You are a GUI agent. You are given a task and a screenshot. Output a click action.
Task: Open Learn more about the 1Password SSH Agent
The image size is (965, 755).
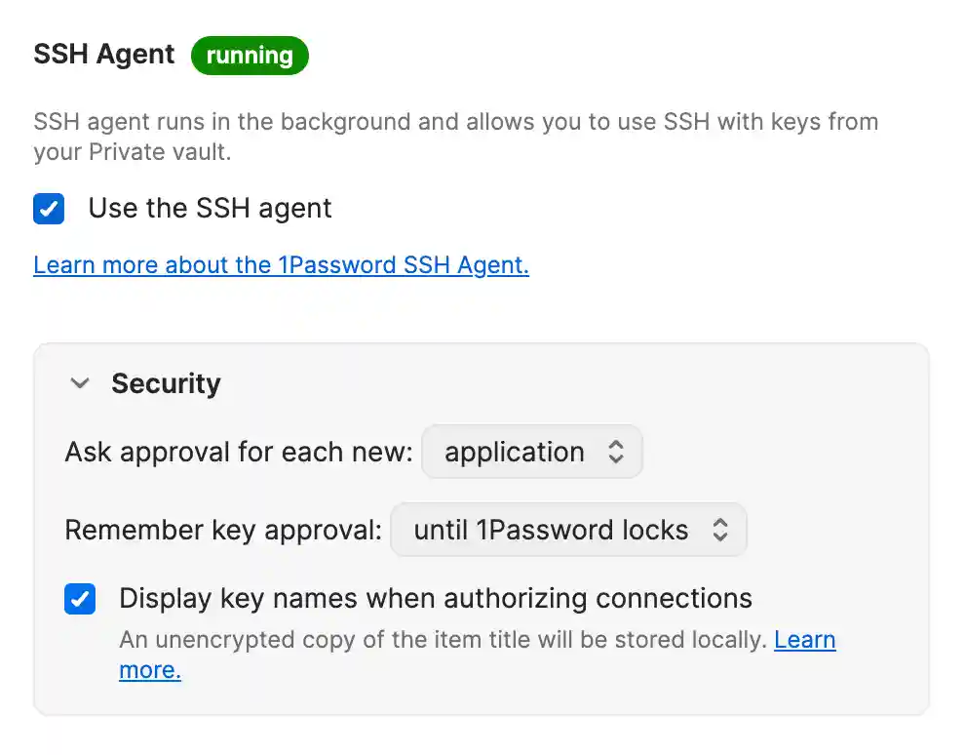(x=281, y=264)
